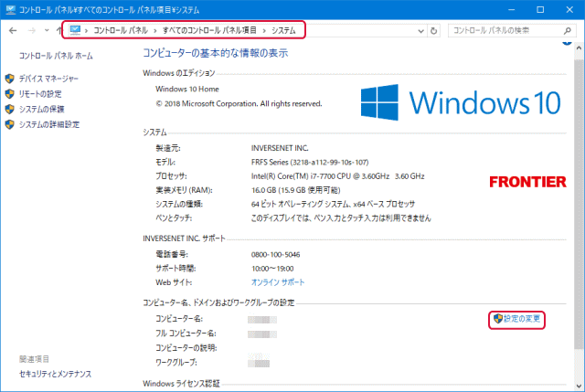Click the FRONTIER manufacturer logo
585x392 pixels.
[528, 182]
